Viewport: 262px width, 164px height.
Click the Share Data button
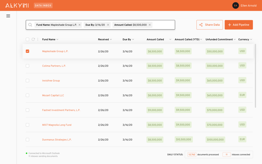[x=210, y=25]
